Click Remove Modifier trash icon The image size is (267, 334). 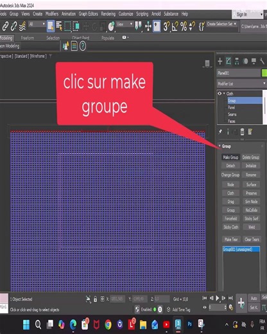pyautogui.click(x=242, y=132)
